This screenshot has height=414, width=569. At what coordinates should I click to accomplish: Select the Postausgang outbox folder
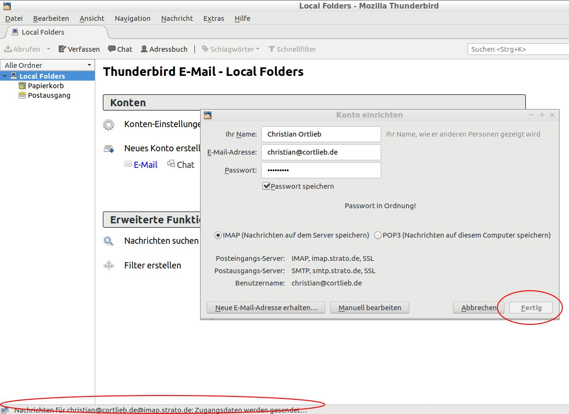tap(44, 95)
